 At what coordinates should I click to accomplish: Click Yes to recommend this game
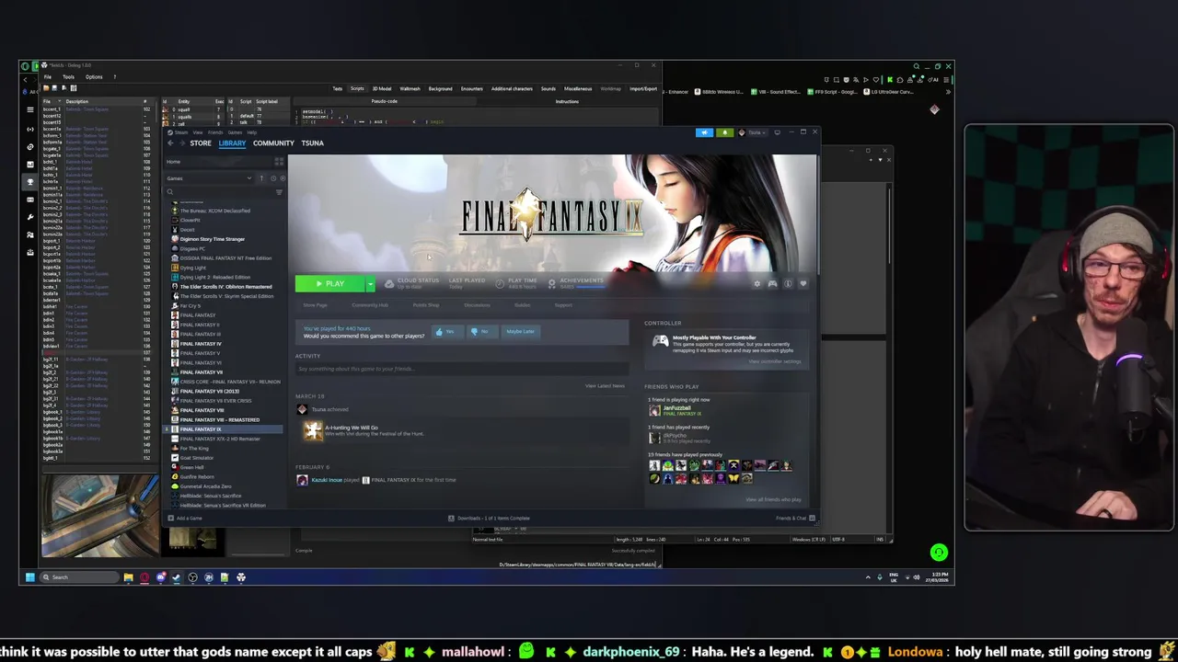pyautogui.click(x=447, y=331)
